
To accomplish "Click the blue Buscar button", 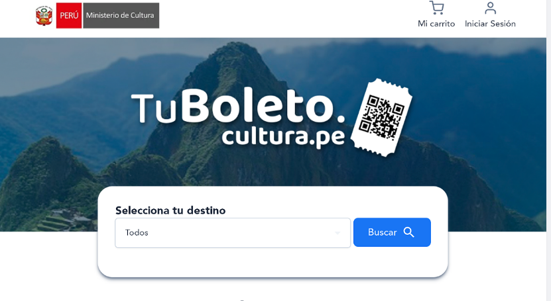I will 392,232.
